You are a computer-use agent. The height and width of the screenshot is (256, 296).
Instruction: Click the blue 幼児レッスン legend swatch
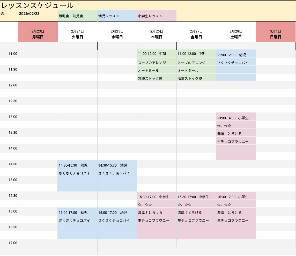117,16
